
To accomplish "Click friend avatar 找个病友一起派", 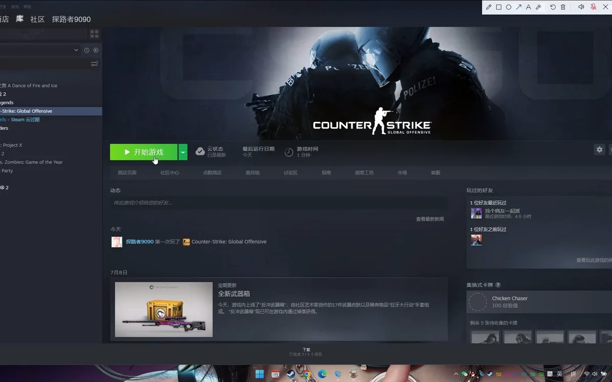I will [x=476, y=213].
